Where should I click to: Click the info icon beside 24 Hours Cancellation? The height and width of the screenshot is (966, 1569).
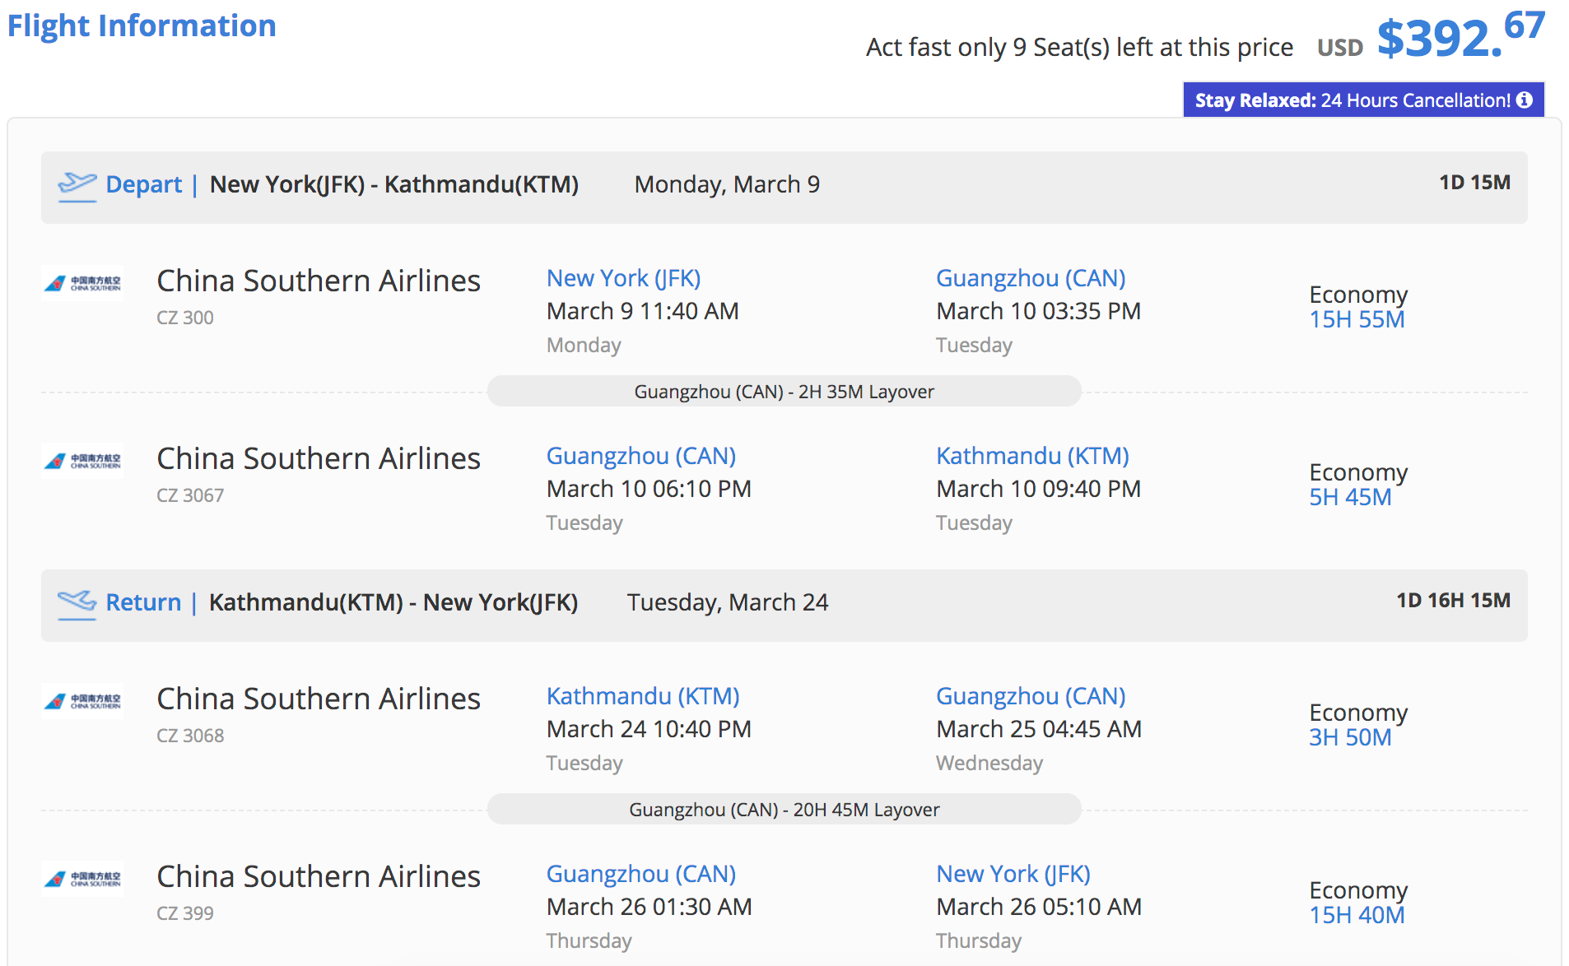tap(1525, 100)
